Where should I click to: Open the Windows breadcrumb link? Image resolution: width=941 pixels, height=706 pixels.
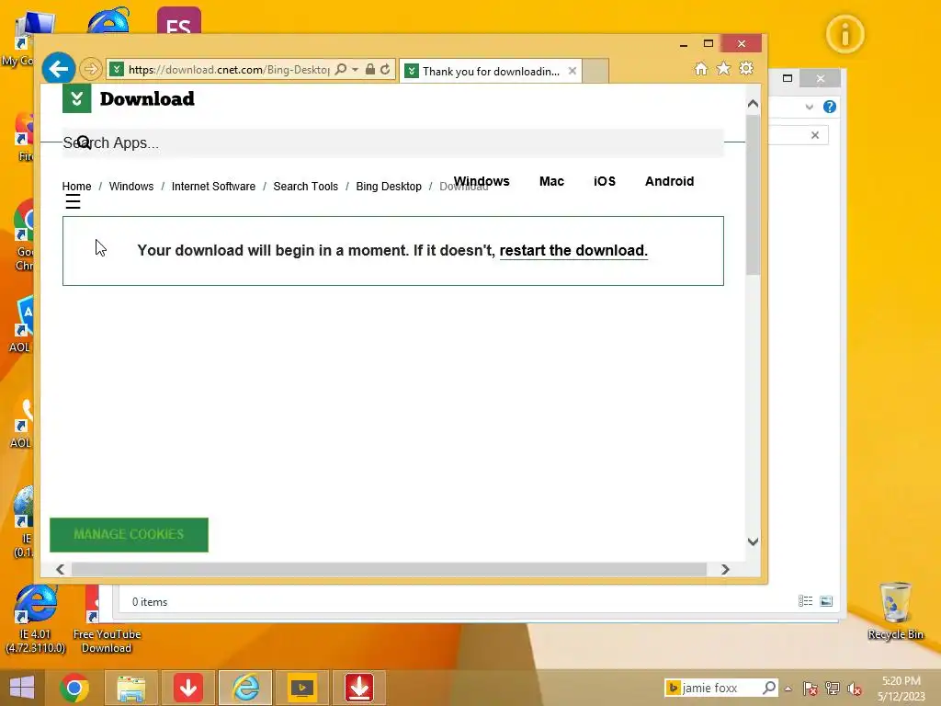click(x=131, y=186)
